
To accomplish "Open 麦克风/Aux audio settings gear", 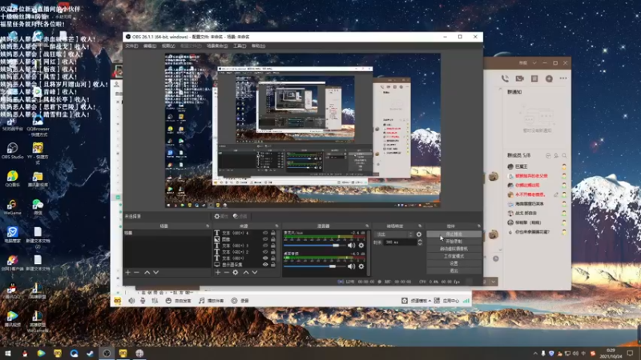I will tap(361, 246).
